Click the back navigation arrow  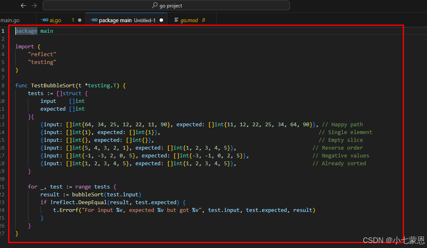coord(23,6)
